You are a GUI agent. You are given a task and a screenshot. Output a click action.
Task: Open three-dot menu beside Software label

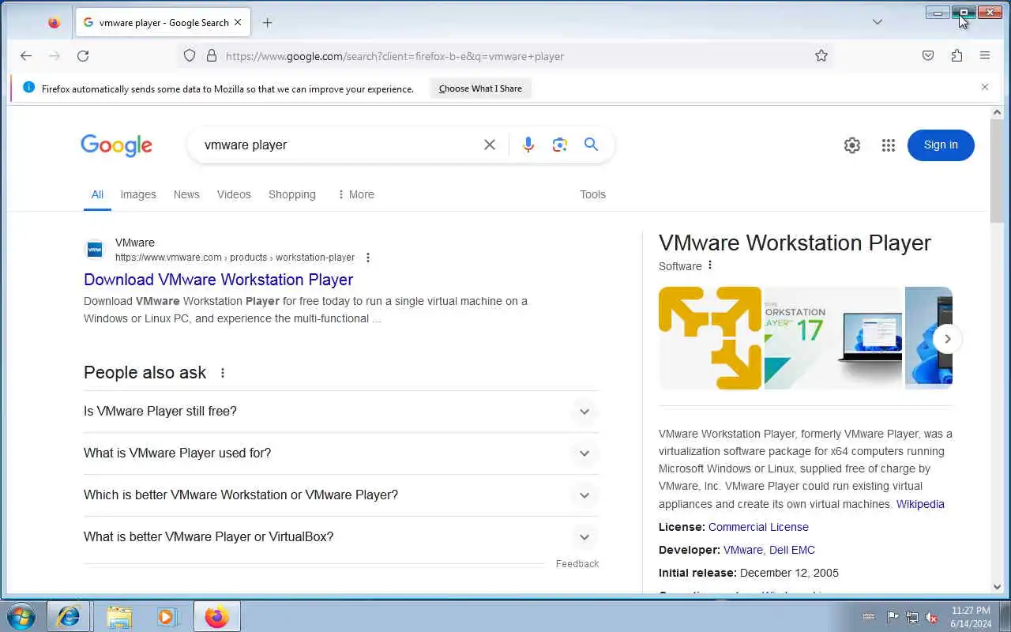(x=710, y=265)
